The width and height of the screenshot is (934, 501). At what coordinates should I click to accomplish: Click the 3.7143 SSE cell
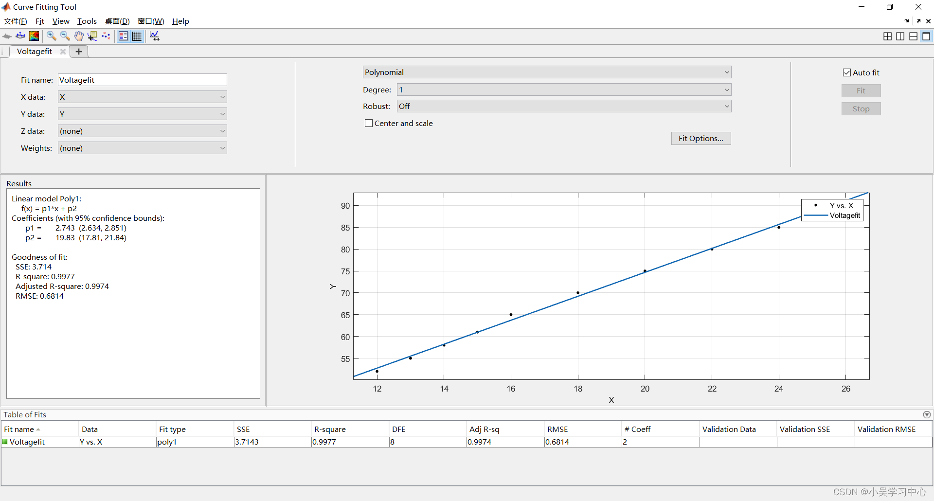point(272,442)
